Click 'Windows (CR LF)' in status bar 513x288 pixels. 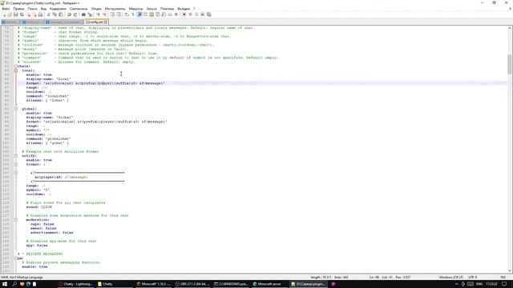pyautogui.click(x=450, y=278)
